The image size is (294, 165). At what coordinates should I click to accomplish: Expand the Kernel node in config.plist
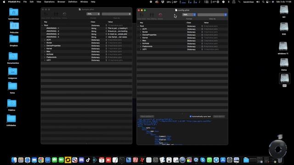141,38
